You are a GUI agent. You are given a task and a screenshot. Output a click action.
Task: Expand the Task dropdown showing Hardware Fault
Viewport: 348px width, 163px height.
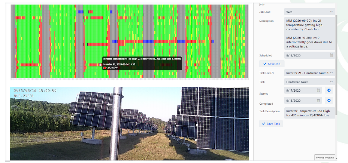coord(309,81)
